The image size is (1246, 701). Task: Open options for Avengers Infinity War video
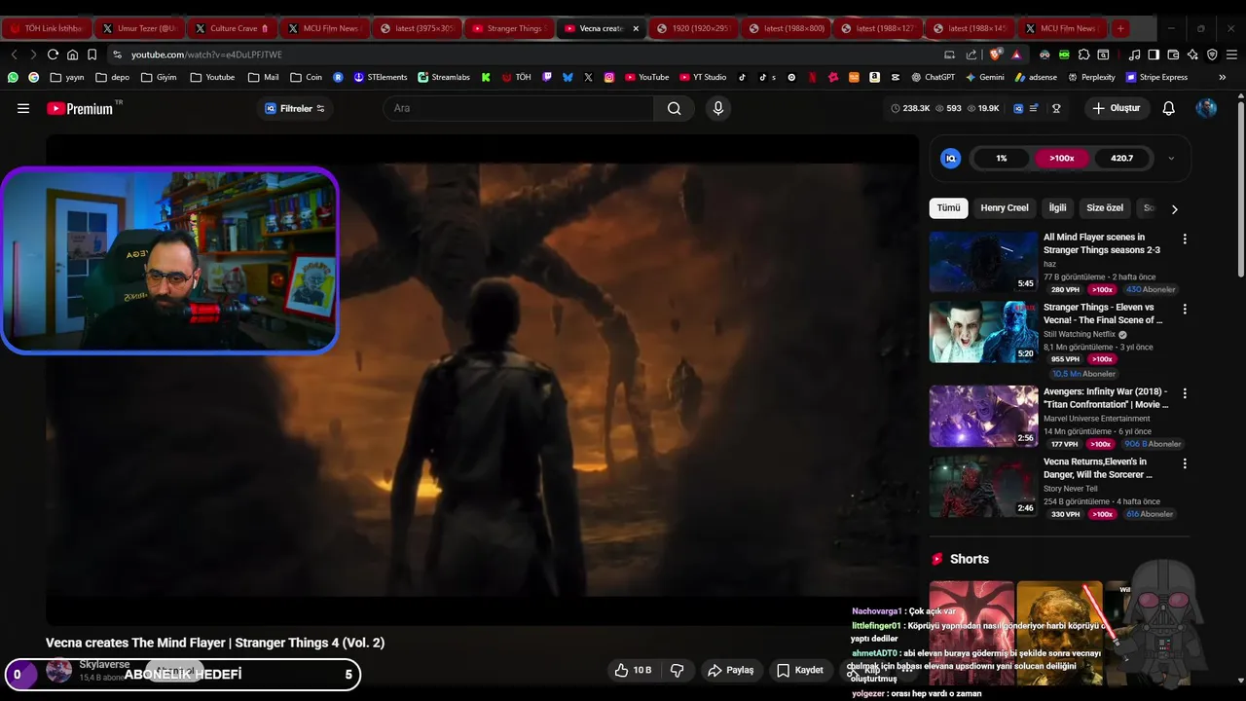tap(1185, 393)
